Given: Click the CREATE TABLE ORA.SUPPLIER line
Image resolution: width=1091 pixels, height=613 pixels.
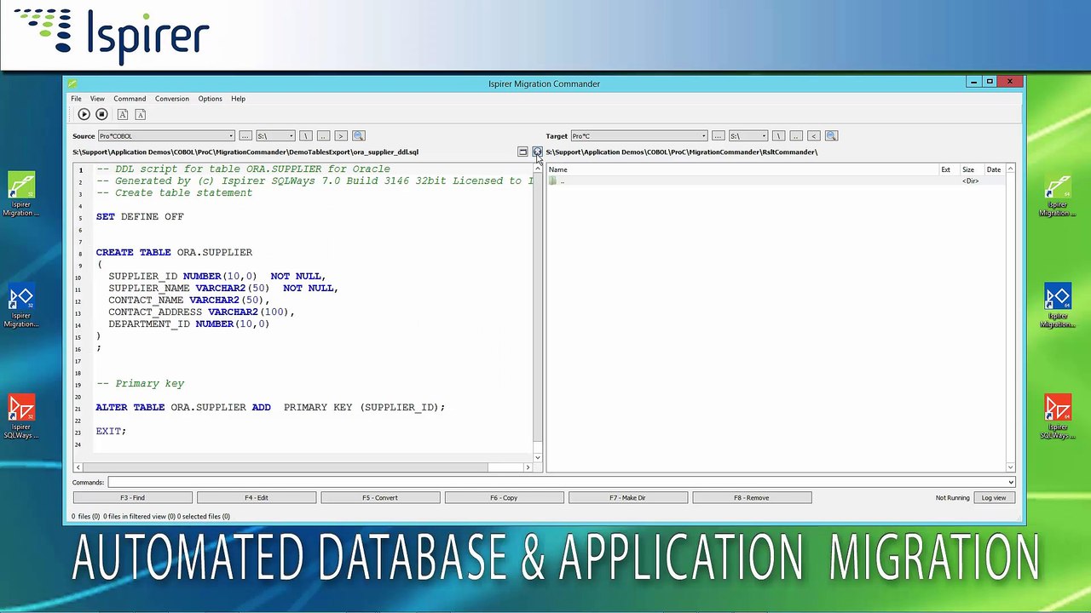Looking at the screenshot, I should [174, 252].
